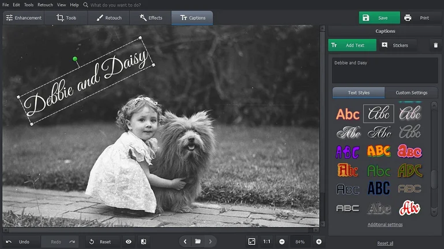Toggle the eye preview of original
The height and width of the screenshot is (249, 444).
(x=129, y=242)
